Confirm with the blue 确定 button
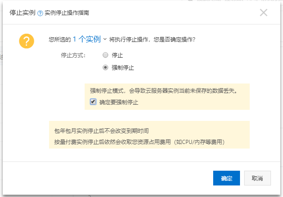 [227, 178]
